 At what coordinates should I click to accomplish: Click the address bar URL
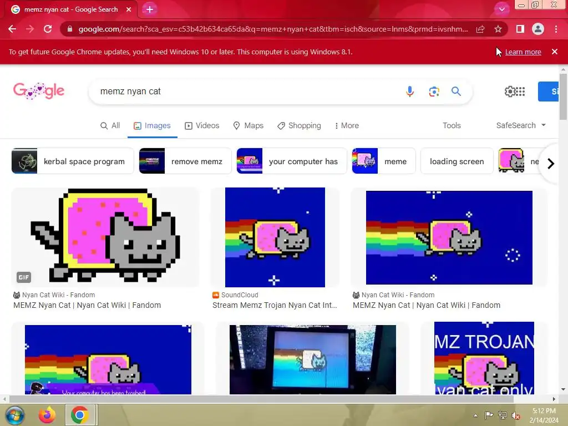point(273,29)
